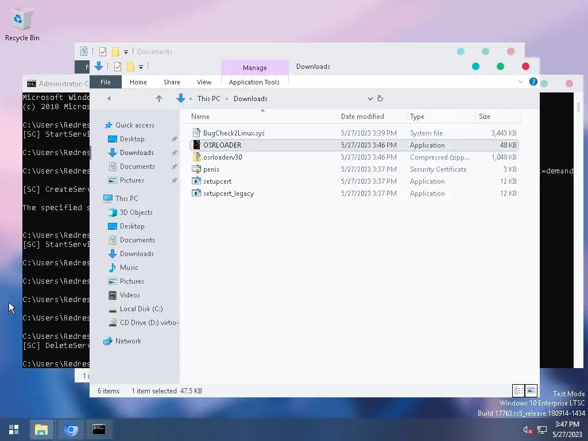Select the setupcert application icon
The width and height of the screenshot is (588, 441).
click(196, 181)
